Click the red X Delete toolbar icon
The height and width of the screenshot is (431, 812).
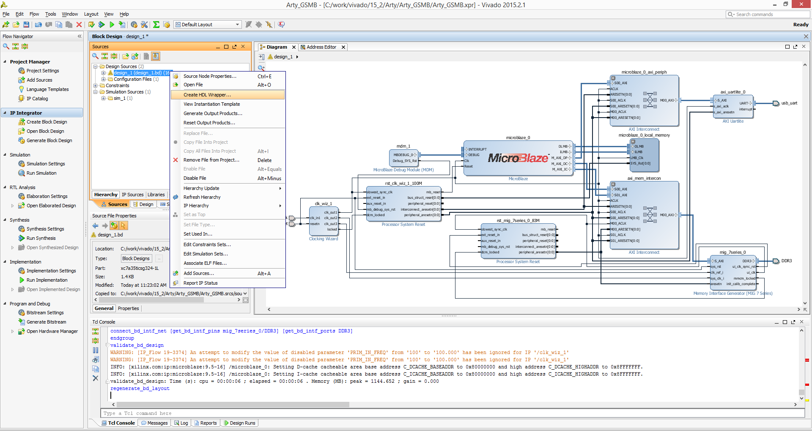(x=79, y=25)
